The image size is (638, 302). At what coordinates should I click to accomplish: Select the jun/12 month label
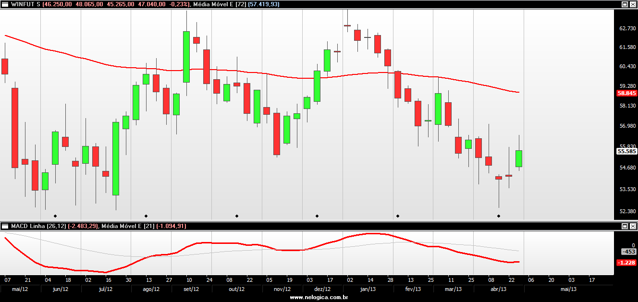pos(60,289)
